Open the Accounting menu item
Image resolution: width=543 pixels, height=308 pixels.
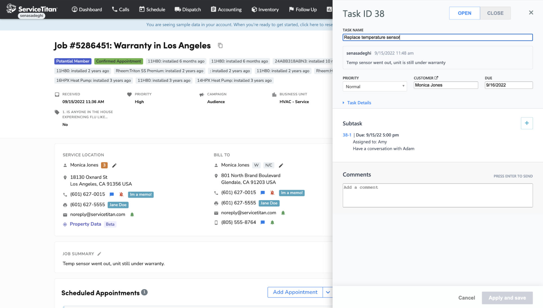click(x=226, y=10)
